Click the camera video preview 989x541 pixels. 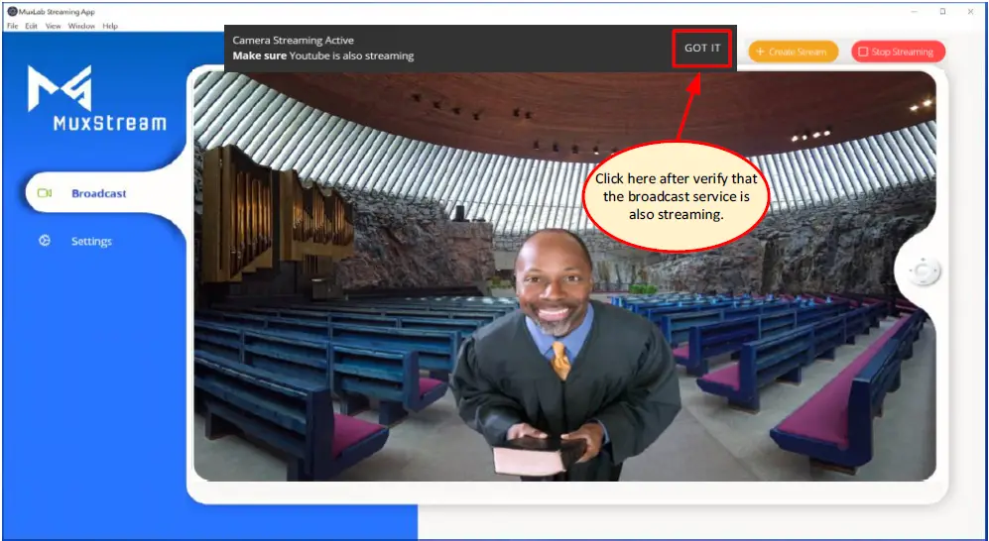[564, 275]
